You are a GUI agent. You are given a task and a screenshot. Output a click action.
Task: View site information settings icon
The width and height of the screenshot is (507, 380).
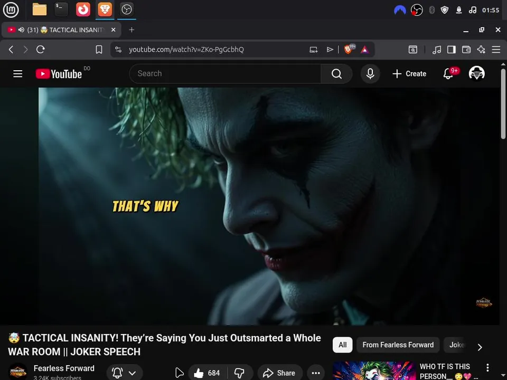click(118, 50)
